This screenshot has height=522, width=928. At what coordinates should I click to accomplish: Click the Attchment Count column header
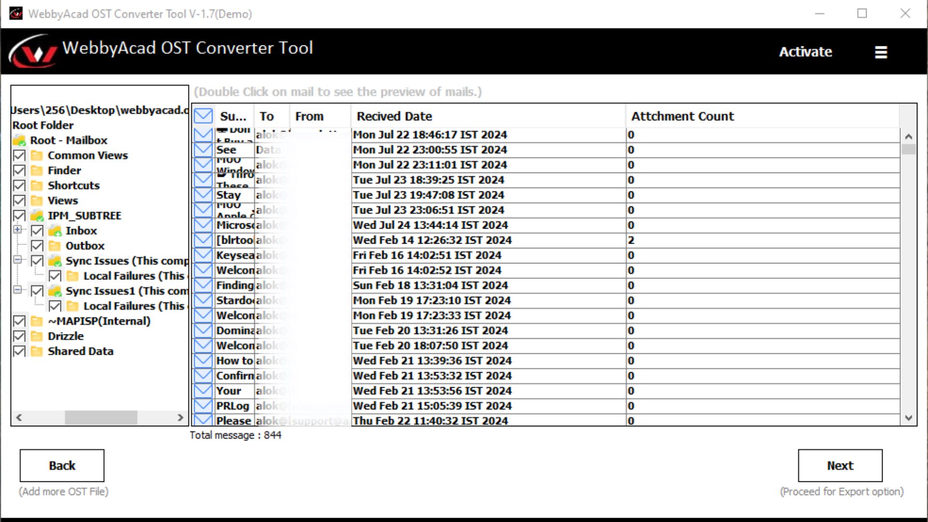(762, 116)
